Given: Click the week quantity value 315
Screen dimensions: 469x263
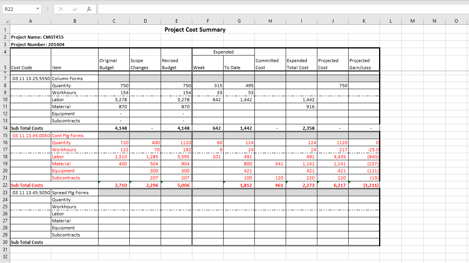Looking at the screenshot, I should tap(208, 86).
